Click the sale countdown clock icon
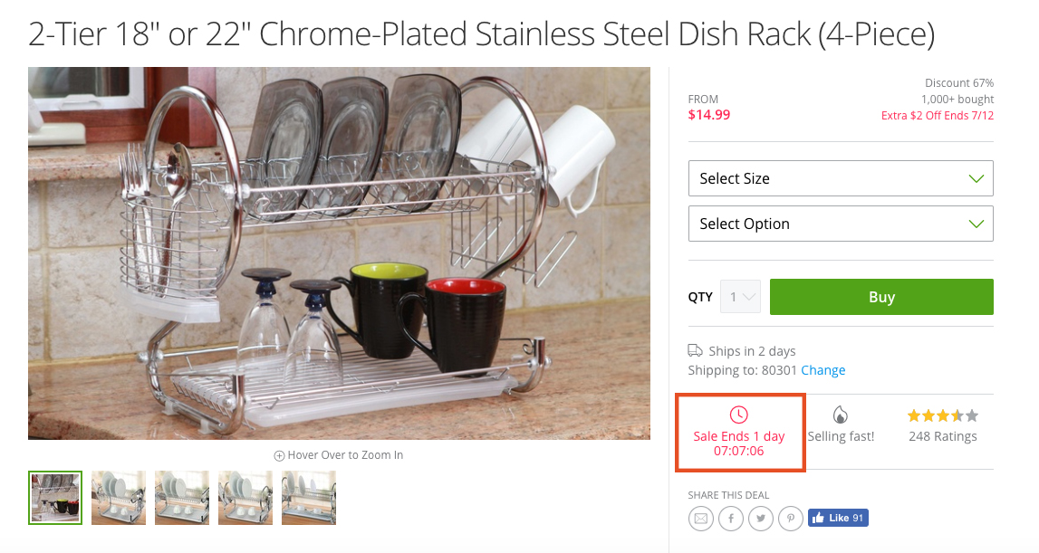Viewport: 1039px width, 553px height. 739,416
